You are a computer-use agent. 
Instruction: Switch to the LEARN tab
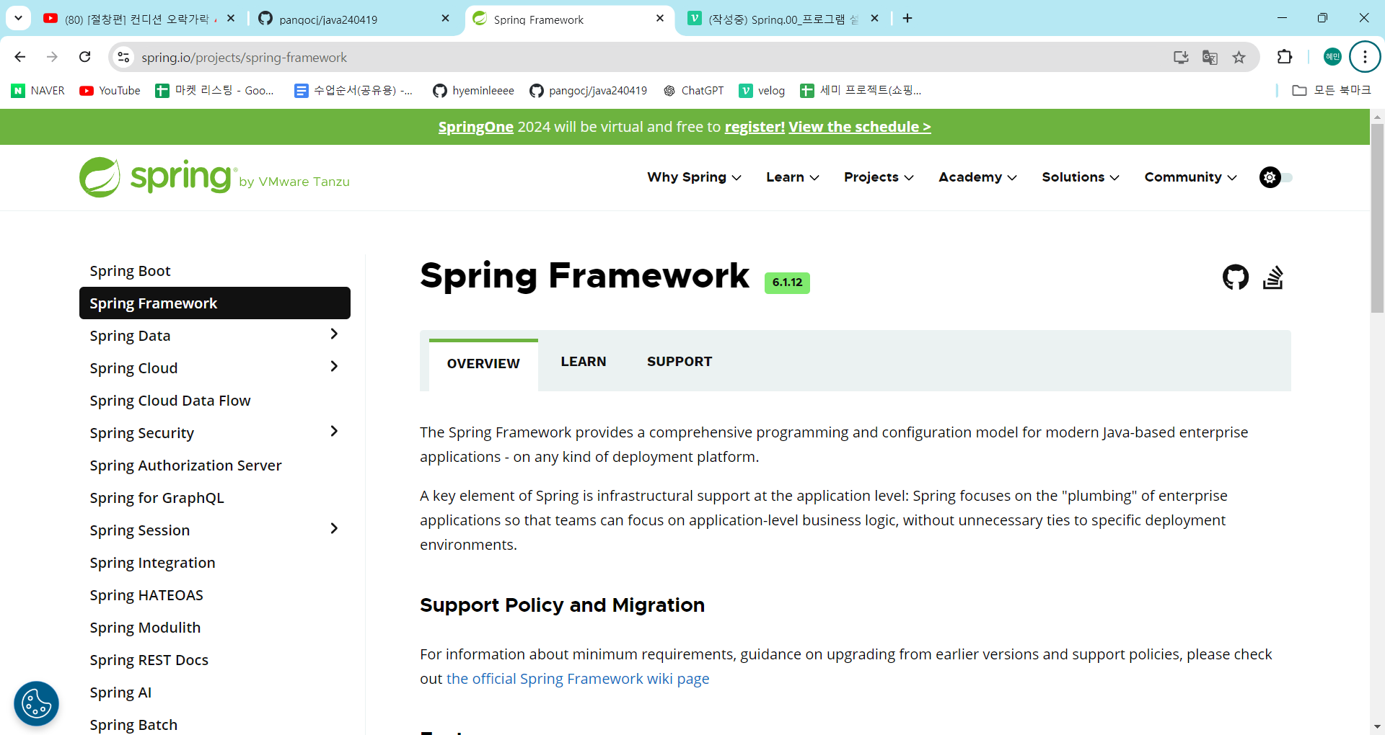584,362
